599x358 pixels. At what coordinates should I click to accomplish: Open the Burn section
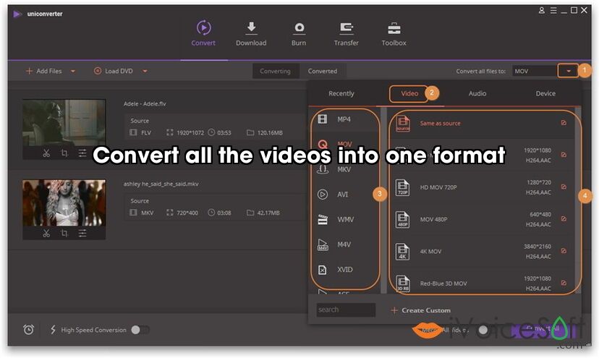tap(299, 33)
